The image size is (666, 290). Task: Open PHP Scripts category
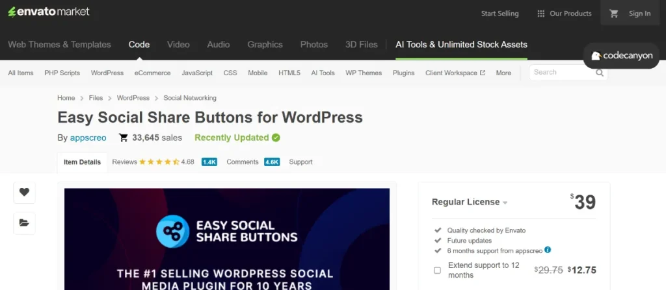click(62, 73)
